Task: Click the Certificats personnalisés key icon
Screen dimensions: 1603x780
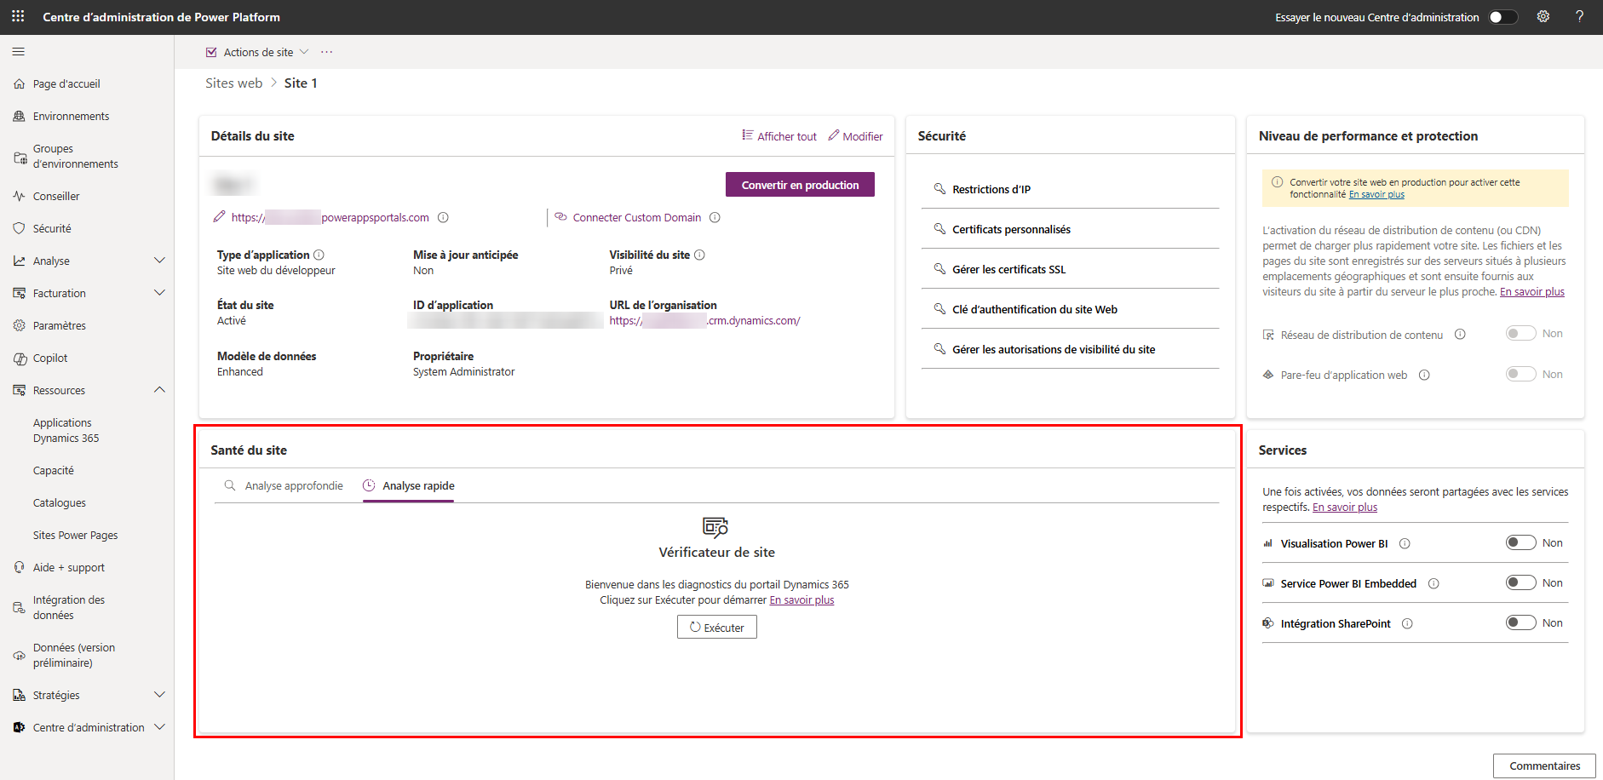Action: coord(939,228)
